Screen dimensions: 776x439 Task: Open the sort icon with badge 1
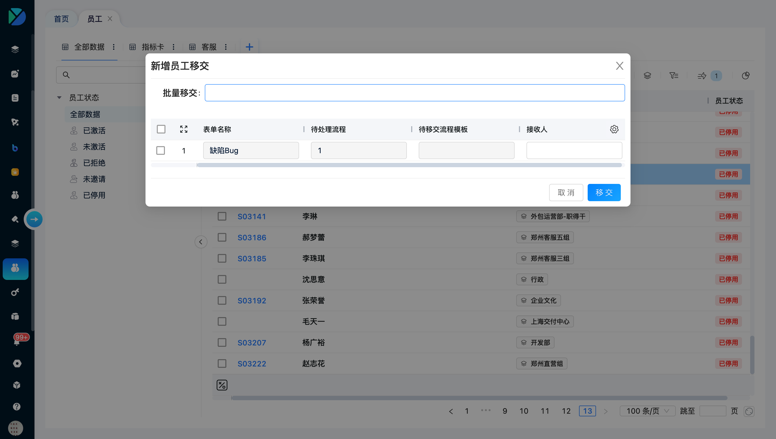[x=709, y=76]
